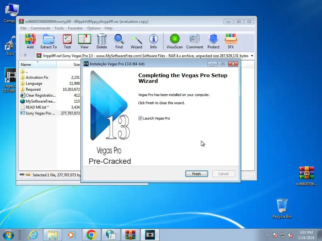Open WinRAR File menu

pyautogui.click(x=23, y=28)
